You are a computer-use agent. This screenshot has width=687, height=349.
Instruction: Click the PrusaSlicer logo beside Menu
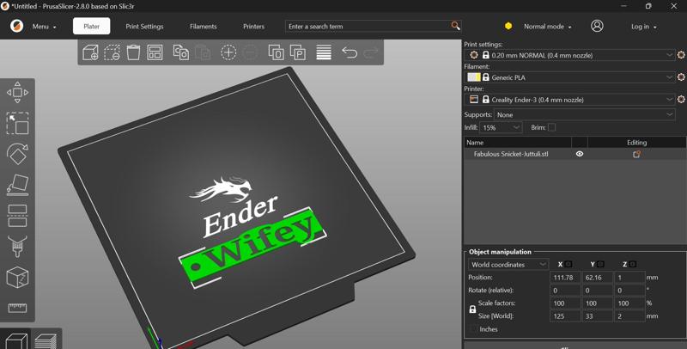(x=17, y=26)
